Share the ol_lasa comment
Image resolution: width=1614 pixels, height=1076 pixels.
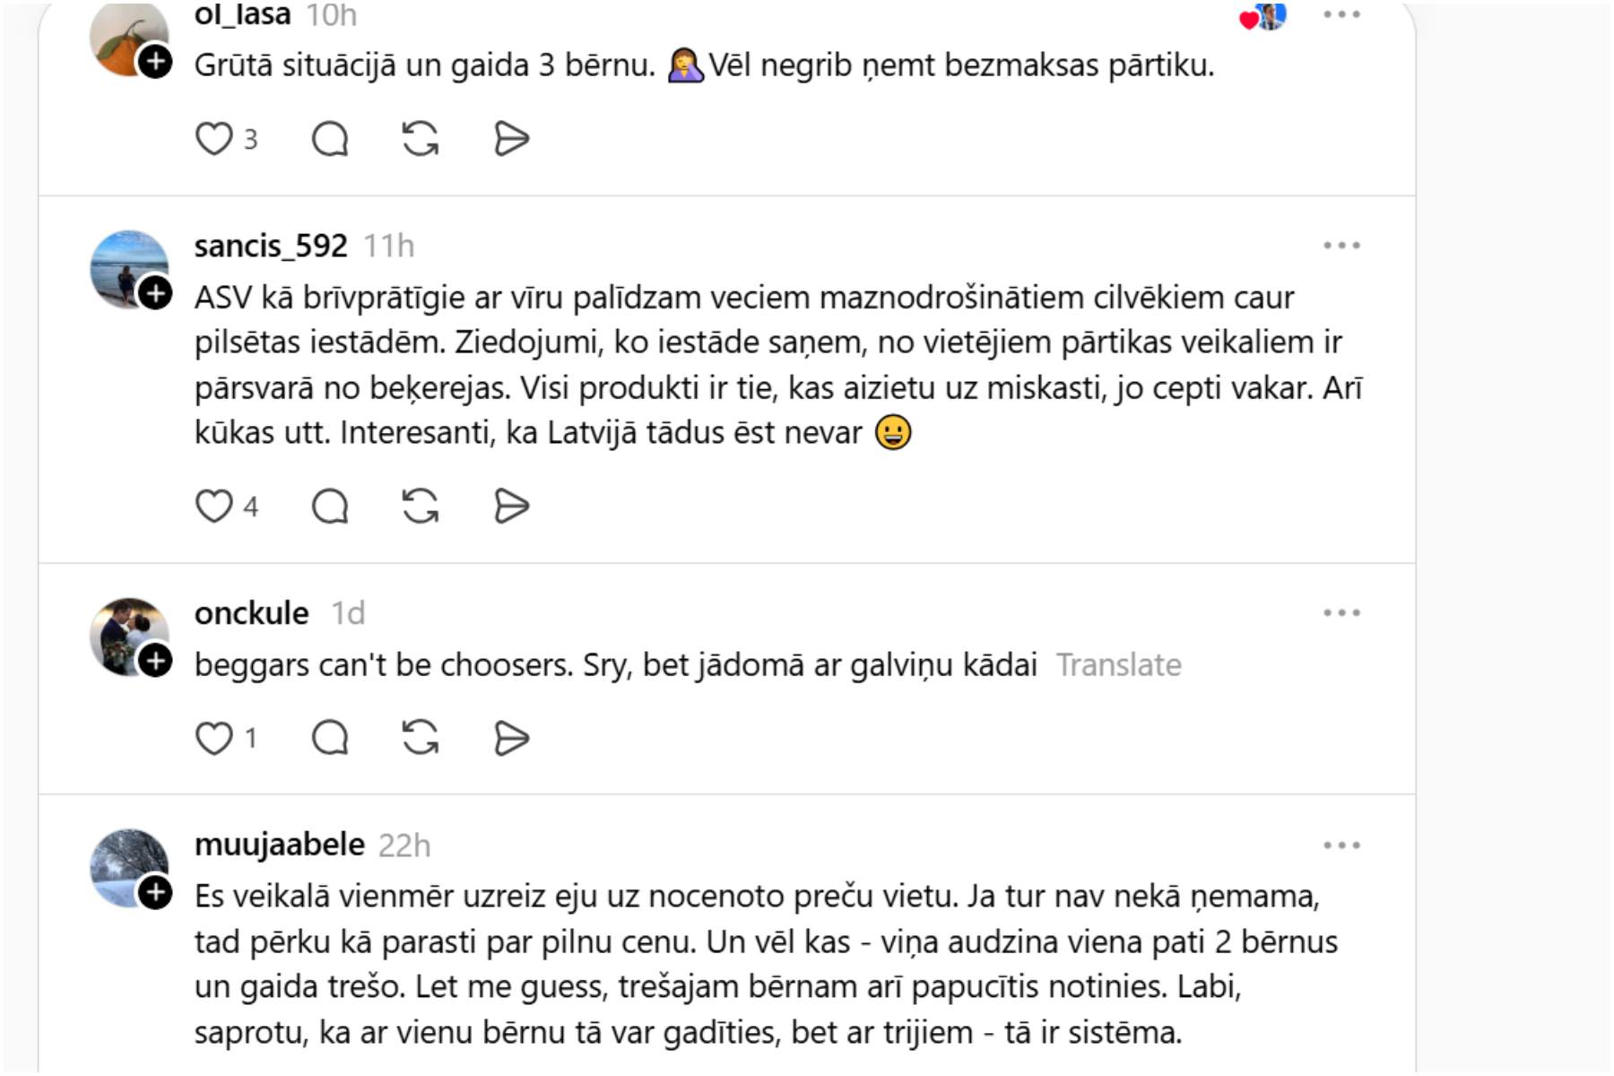511,139
